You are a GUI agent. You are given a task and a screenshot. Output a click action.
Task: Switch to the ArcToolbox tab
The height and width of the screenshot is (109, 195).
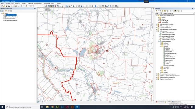click(160, 102)
